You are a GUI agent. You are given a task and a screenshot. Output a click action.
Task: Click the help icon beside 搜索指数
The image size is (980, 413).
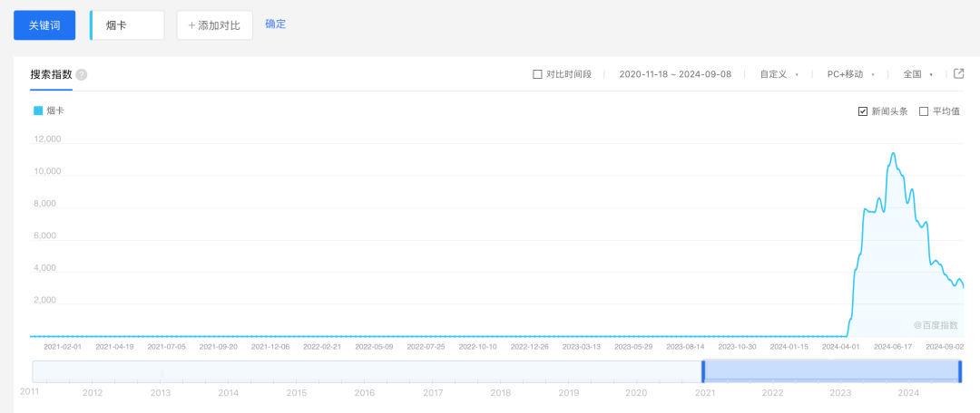point(82,74)
